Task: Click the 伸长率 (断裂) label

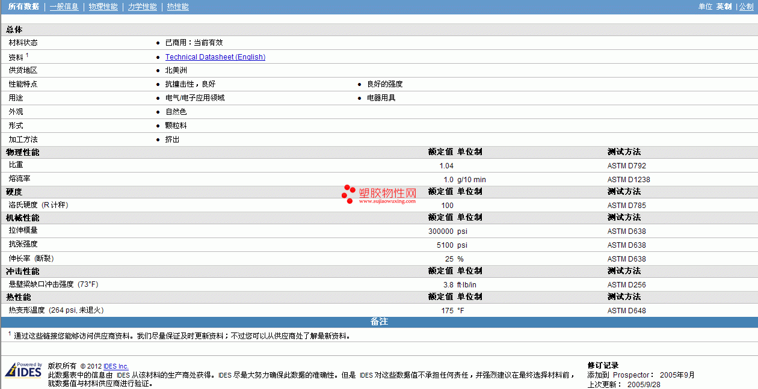Action: [31, 259]
